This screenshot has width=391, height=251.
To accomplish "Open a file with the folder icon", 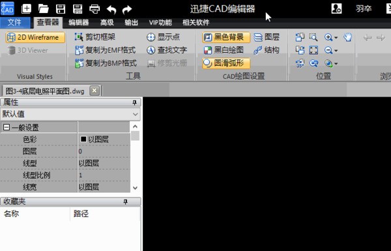I will pos(44,9).
